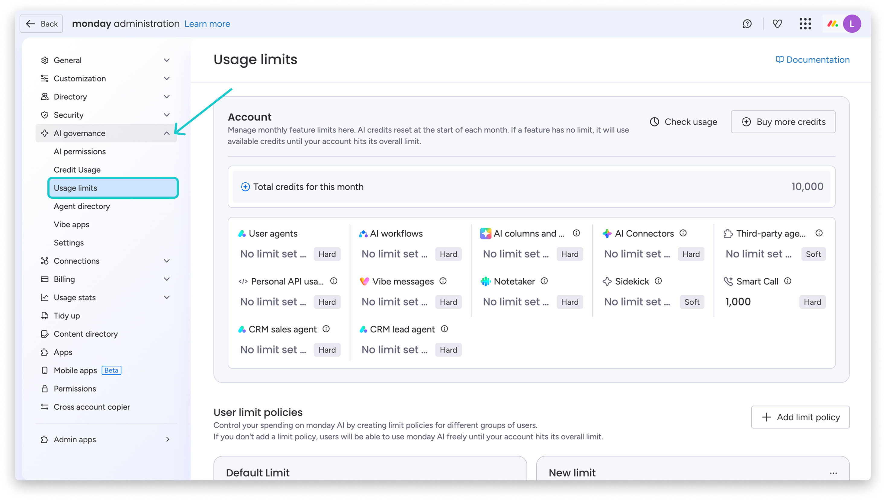
Task: Click the heart favorites icon in header
Action: pos(777,24)
